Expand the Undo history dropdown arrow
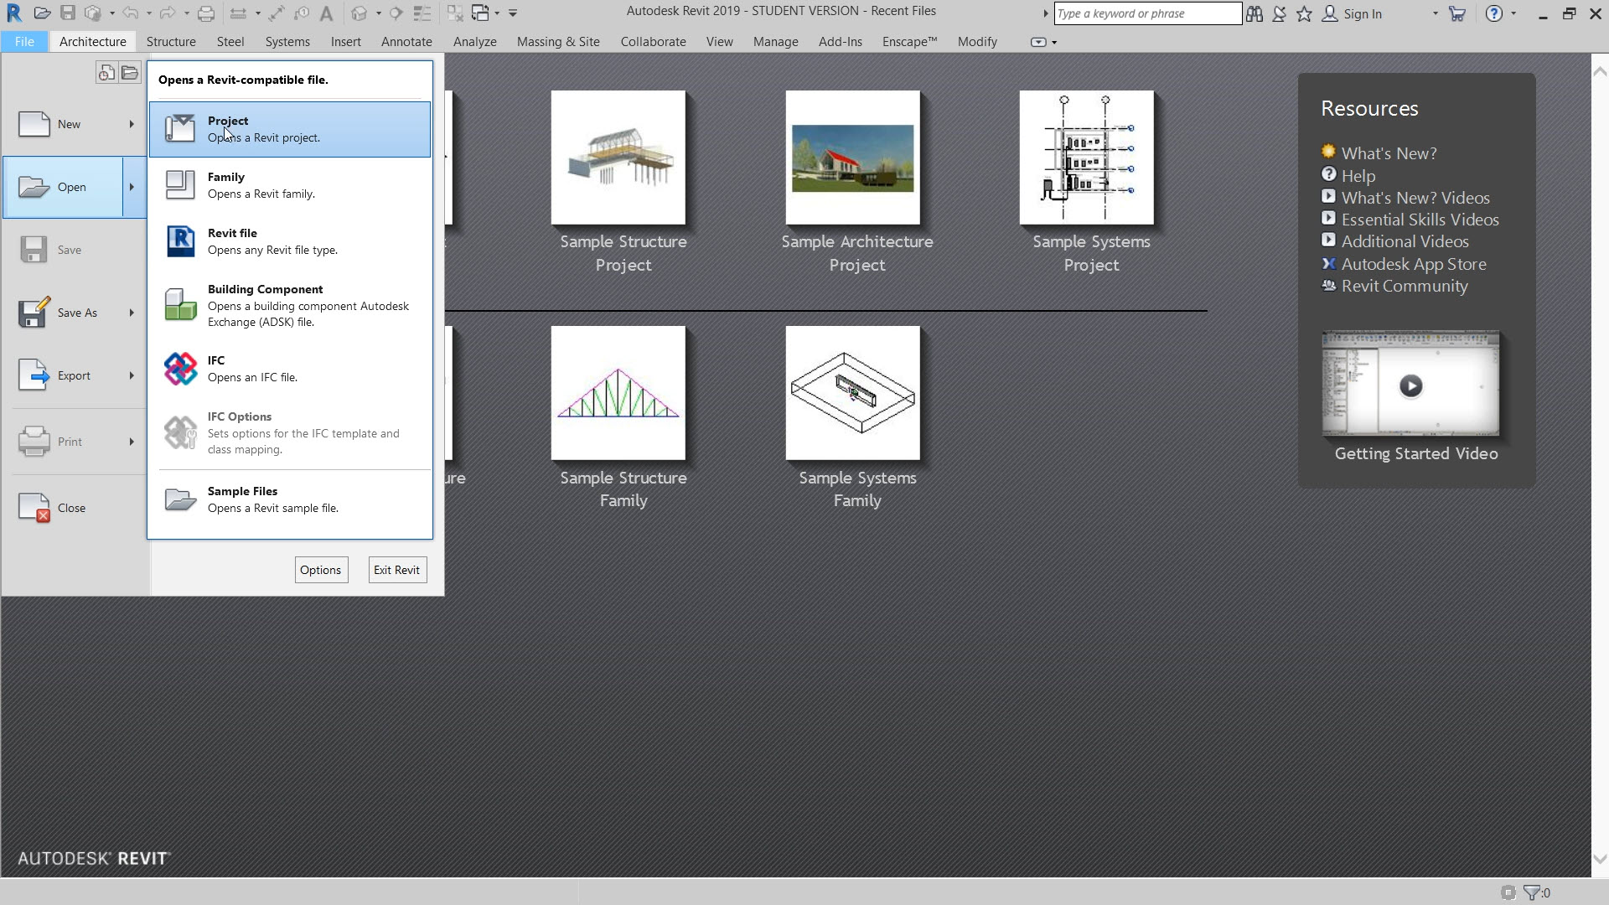 pos(148,13)
